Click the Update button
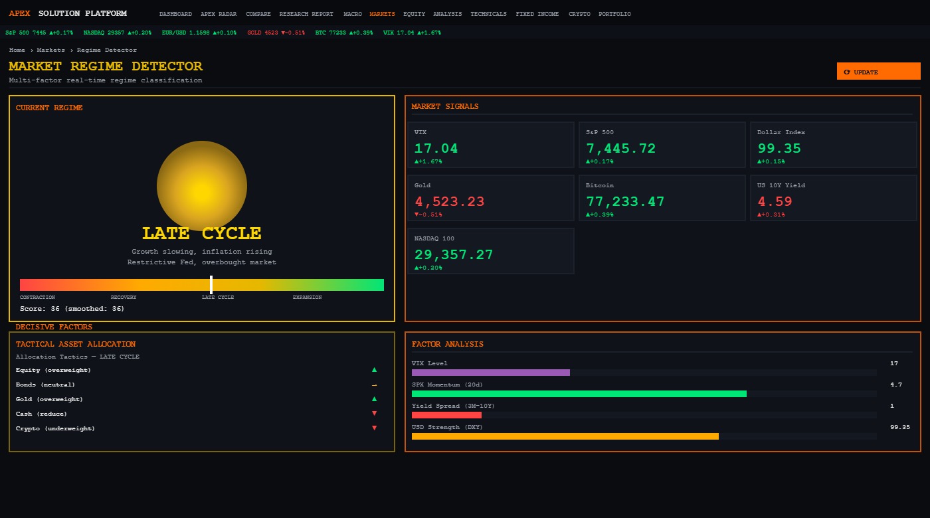930x518 pixels. tap(878, 72)
